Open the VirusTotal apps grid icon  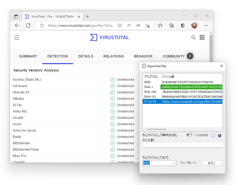click(202, 37)
